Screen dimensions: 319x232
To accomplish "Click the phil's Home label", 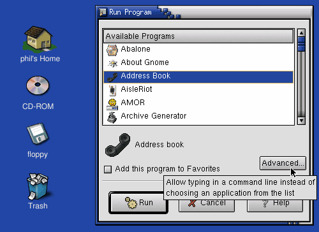I will [x=40, y=59].
